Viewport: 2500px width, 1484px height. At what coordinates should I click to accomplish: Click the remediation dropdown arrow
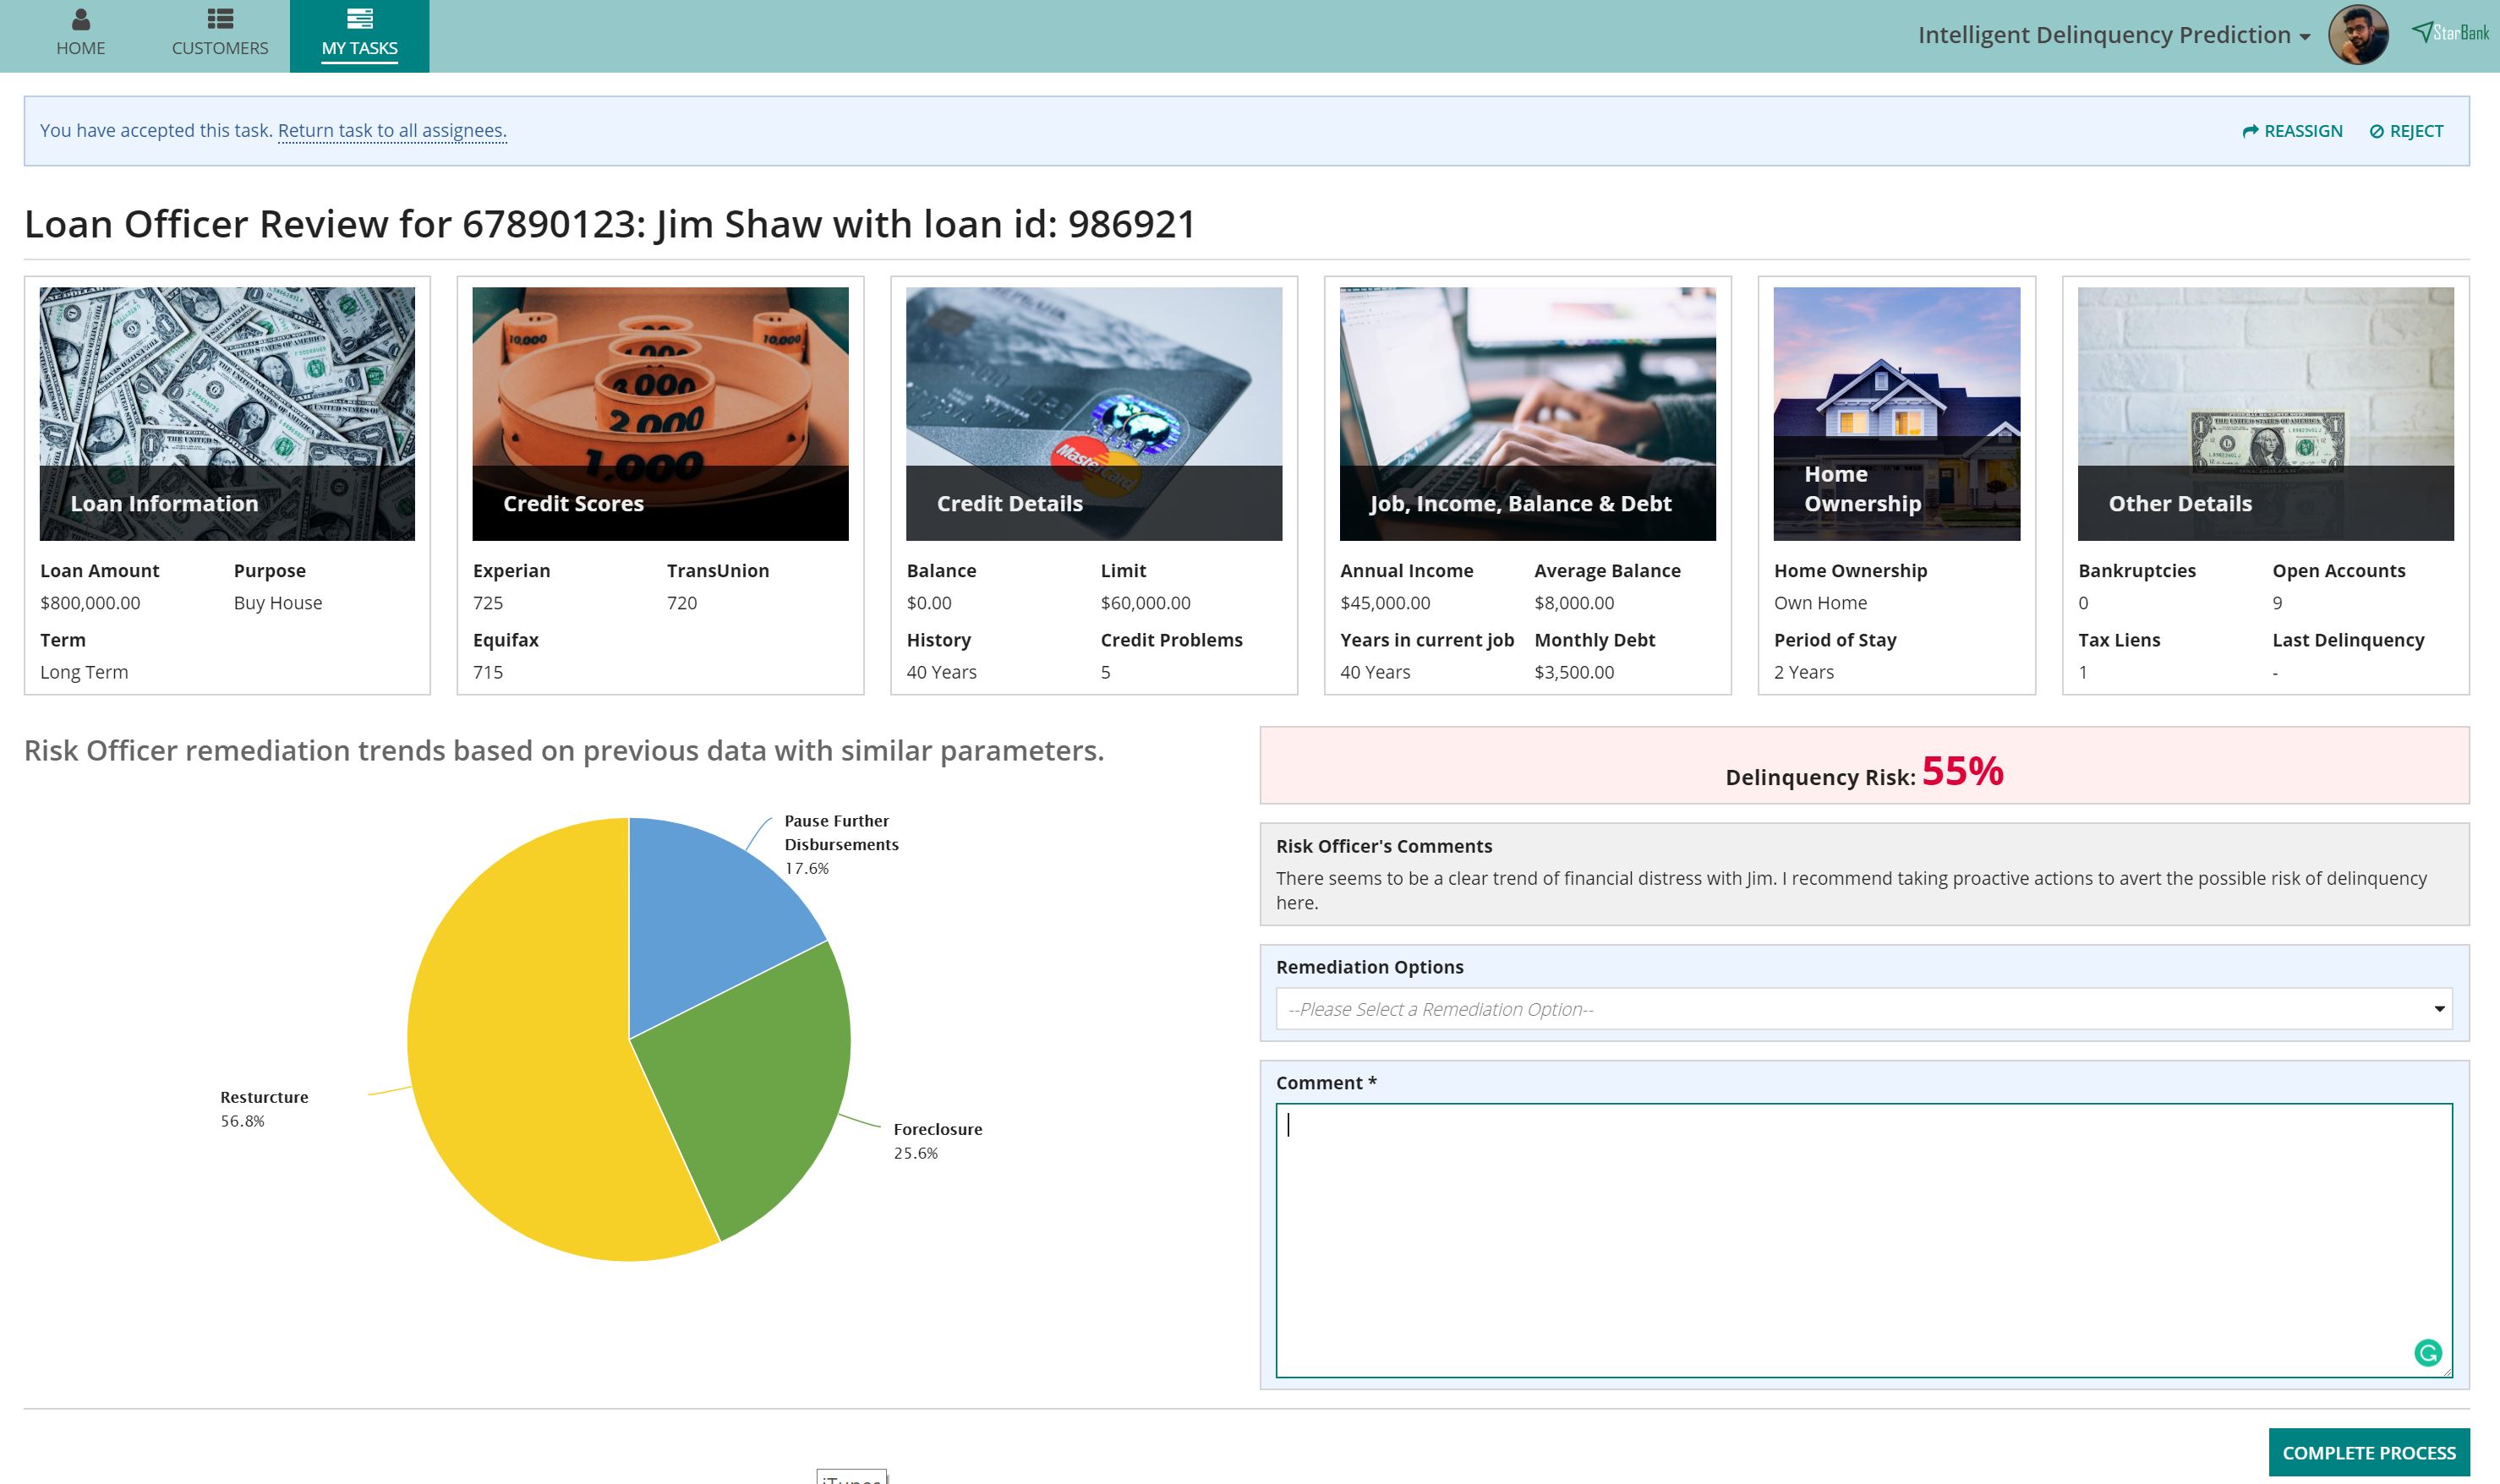pos(2438,1009)
